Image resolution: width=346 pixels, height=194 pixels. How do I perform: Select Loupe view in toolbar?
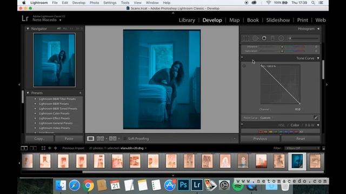90,138
